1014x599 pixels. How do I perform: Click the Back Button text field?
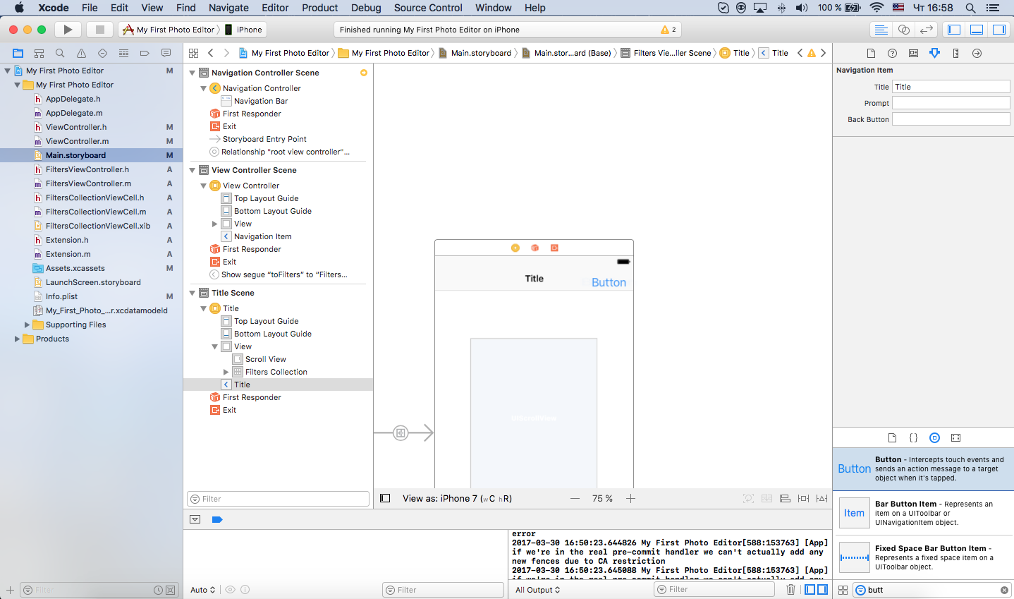951,119
